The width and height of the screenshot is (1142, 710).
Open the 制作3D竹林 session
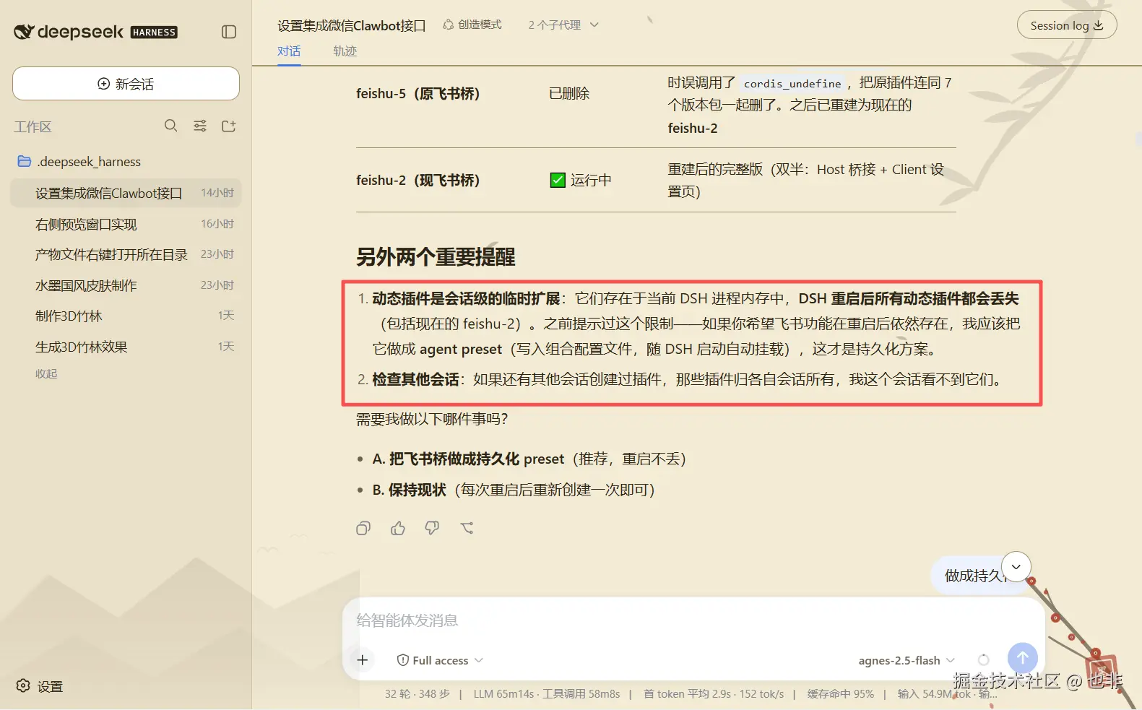pos(126,316)
